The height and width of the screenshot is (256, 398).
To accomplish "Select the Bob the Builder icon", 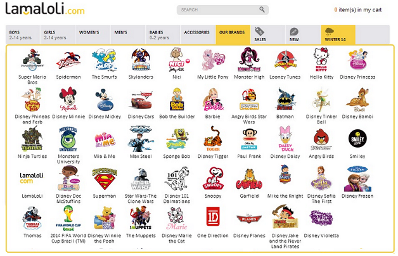I will point(177,99).
